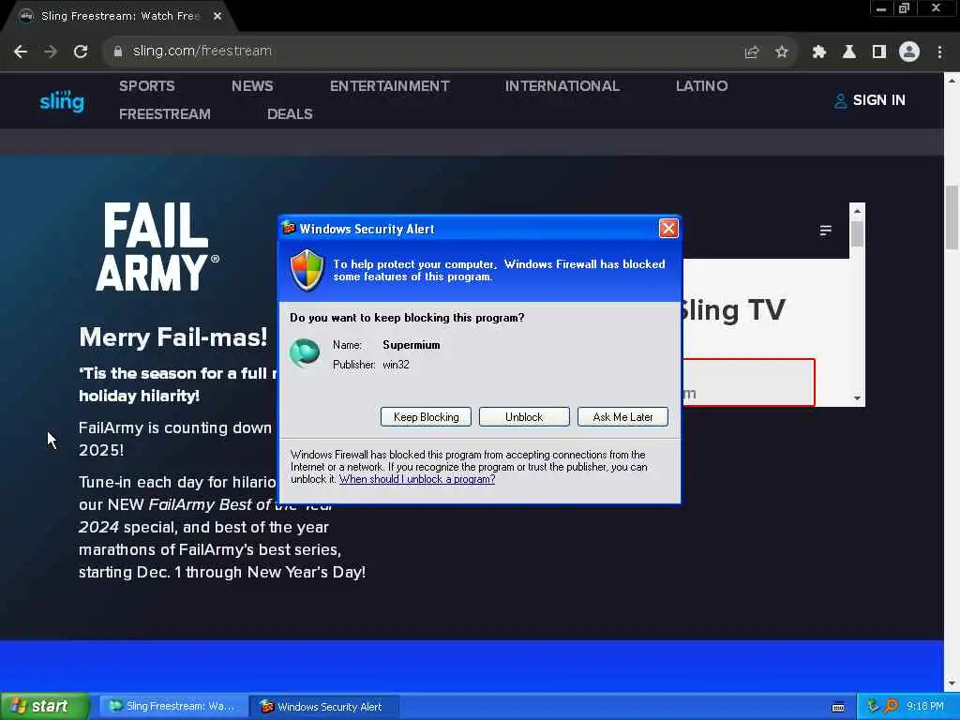The height and width of the screenshot is (720, 960).
Task: Open the browser three-dot menu
Action: pos(939,52)
